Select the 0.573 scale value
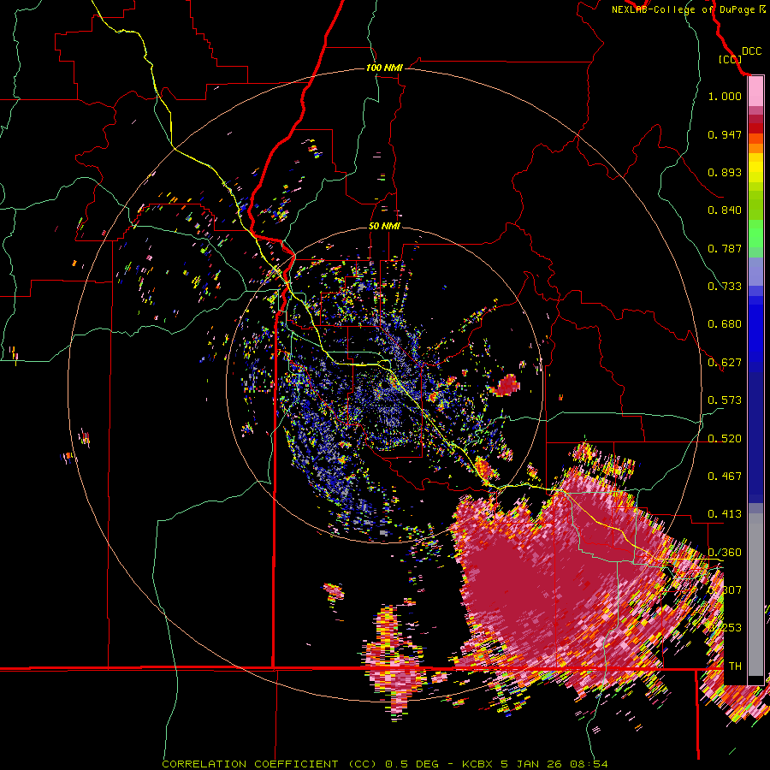This screenshot has height=770, width=770. tap(725, 400)
